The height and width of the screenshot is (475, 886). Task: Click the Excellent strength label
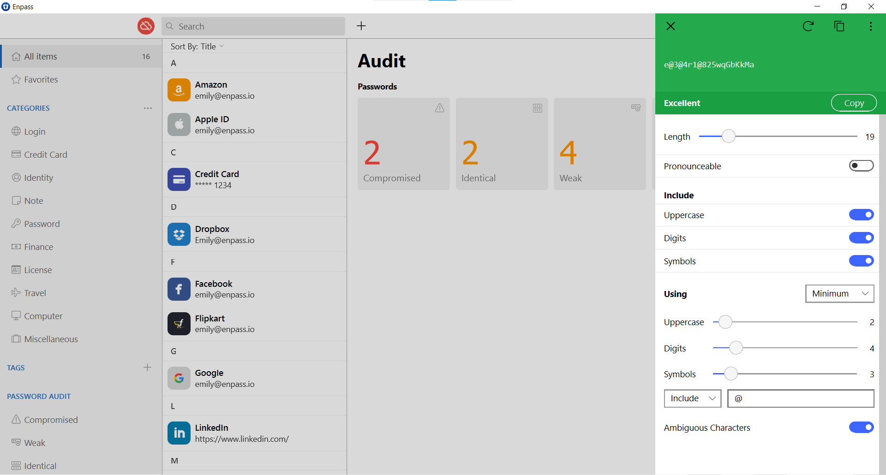682,103
